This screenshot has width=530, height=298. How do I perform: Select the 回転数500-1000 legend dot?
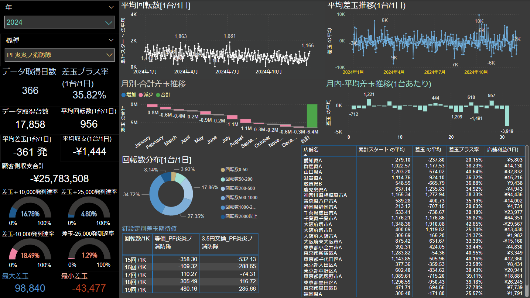[x=222, y=198]
